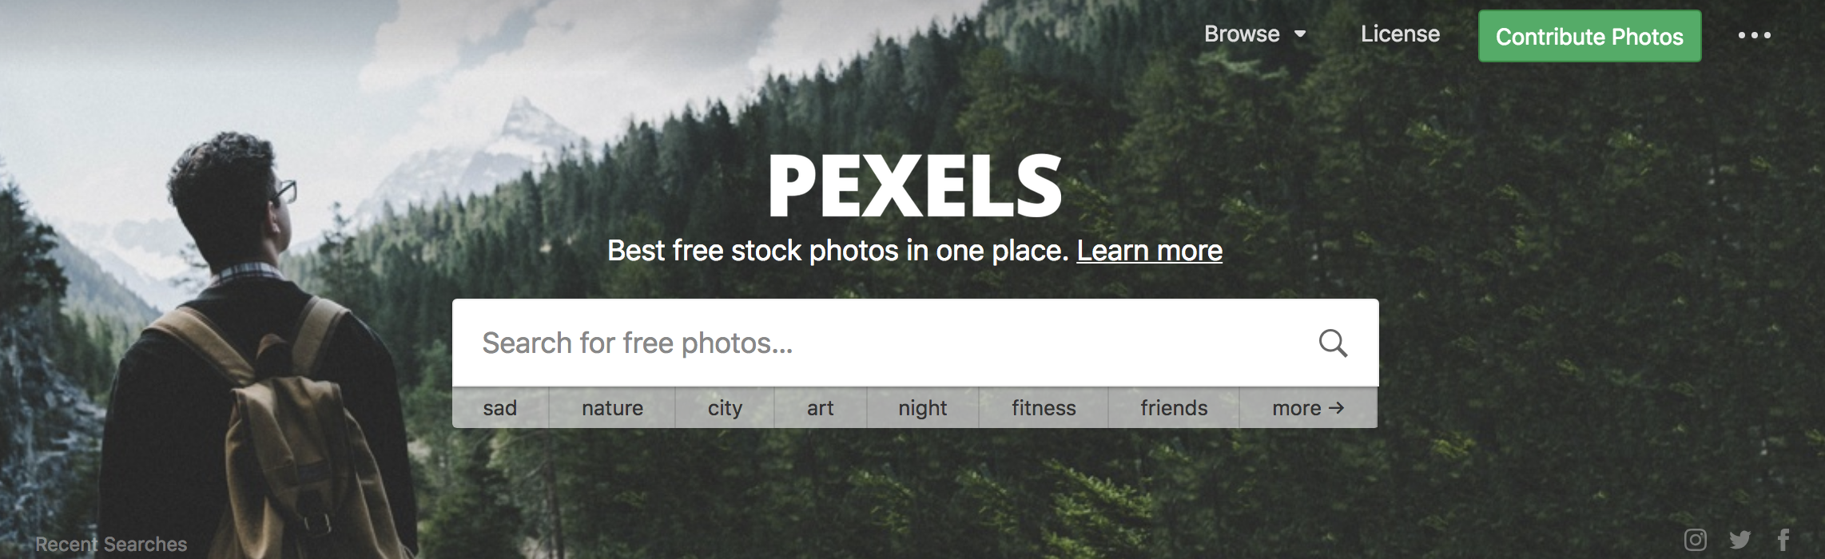Open the Instagram icon link
Viewport: 1825px width, 559px height.
[1696, 540]
